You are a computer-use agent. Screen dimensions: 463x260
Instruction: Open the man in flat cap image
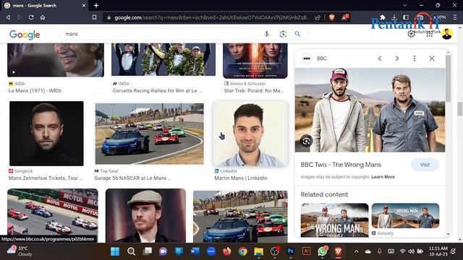(145, 216)
